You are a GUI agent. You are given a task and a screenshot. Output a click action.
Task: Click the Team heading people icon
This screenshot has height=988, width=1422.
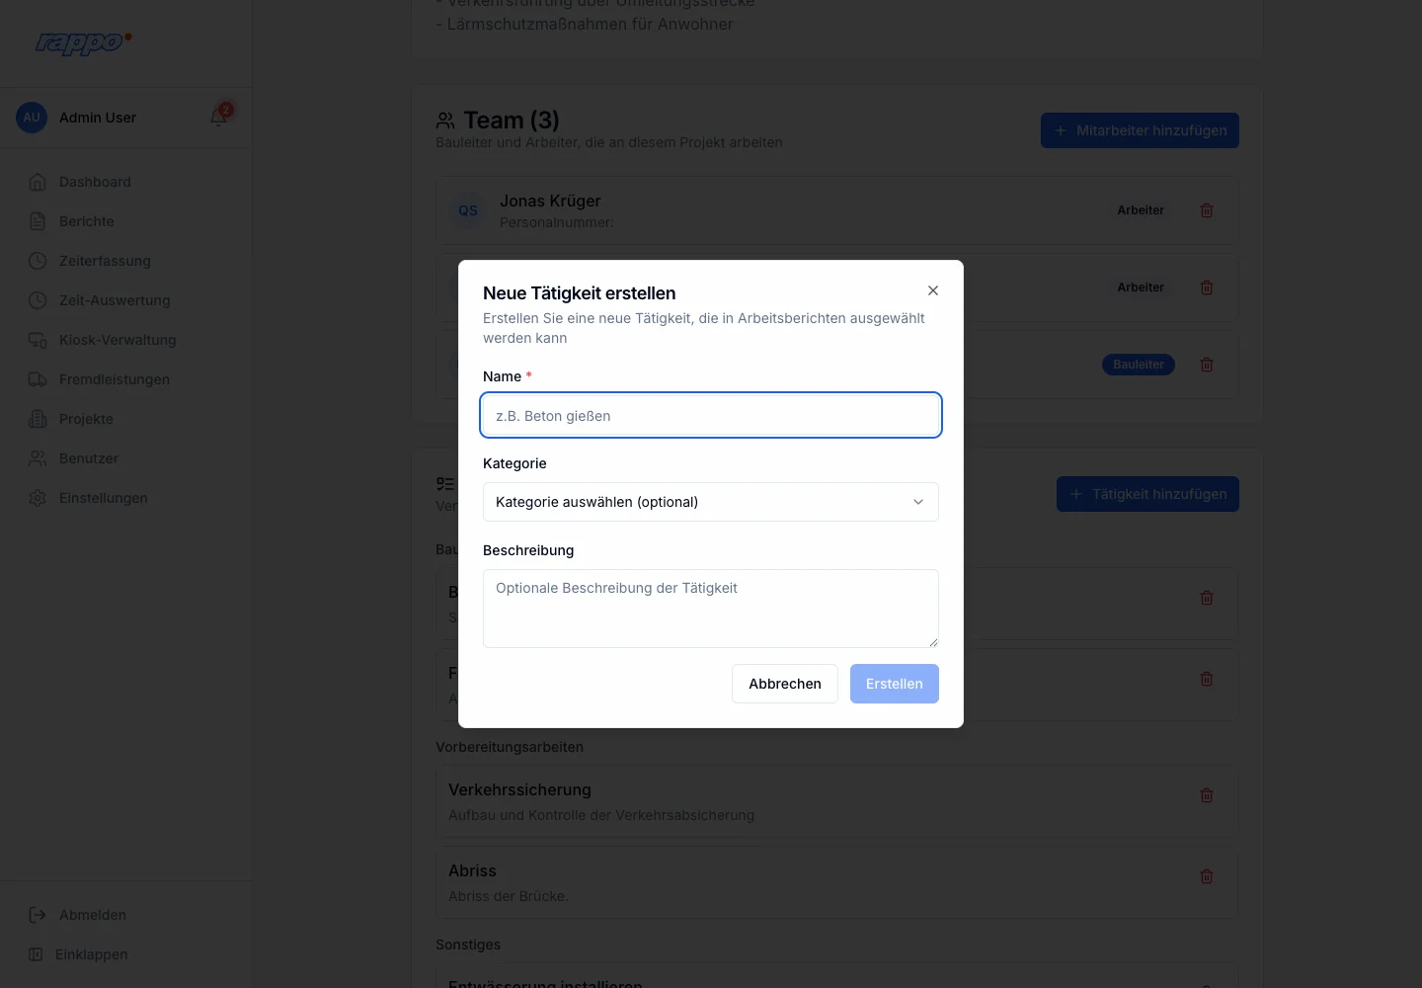pyautogui.click(x=445, y=121)
